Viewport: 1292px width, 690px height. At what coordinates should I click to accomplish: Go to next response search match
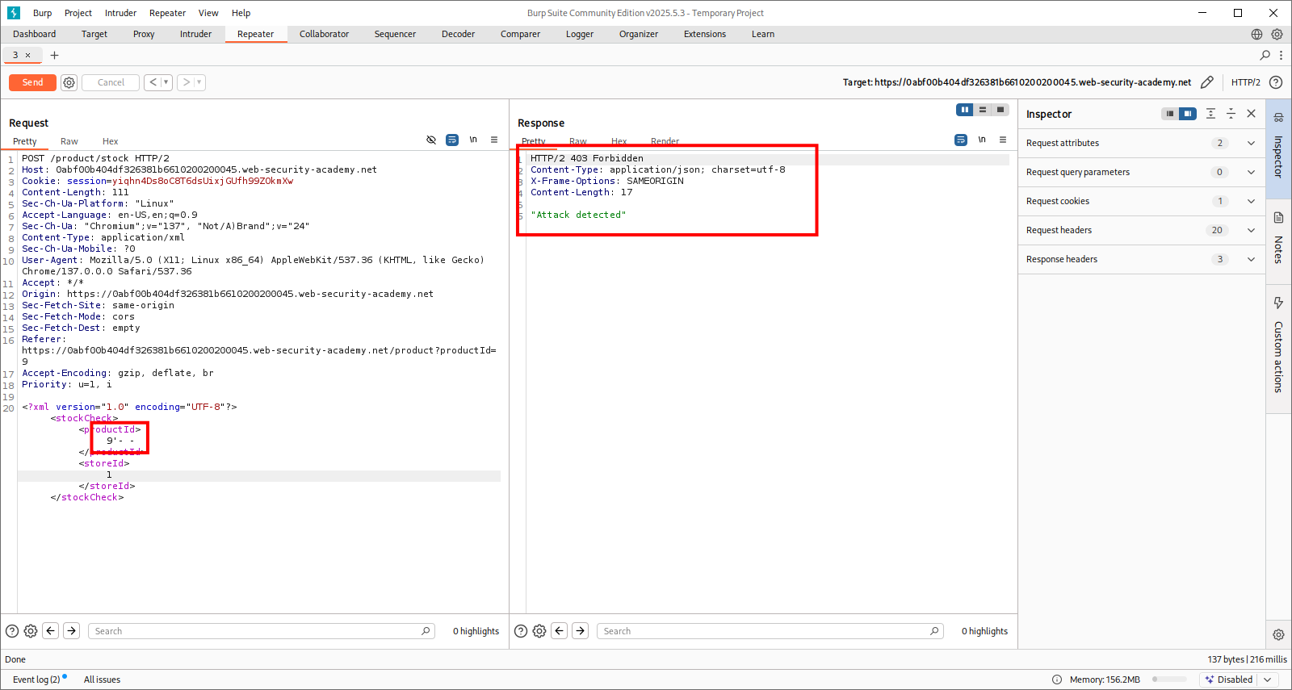[581, 631]
